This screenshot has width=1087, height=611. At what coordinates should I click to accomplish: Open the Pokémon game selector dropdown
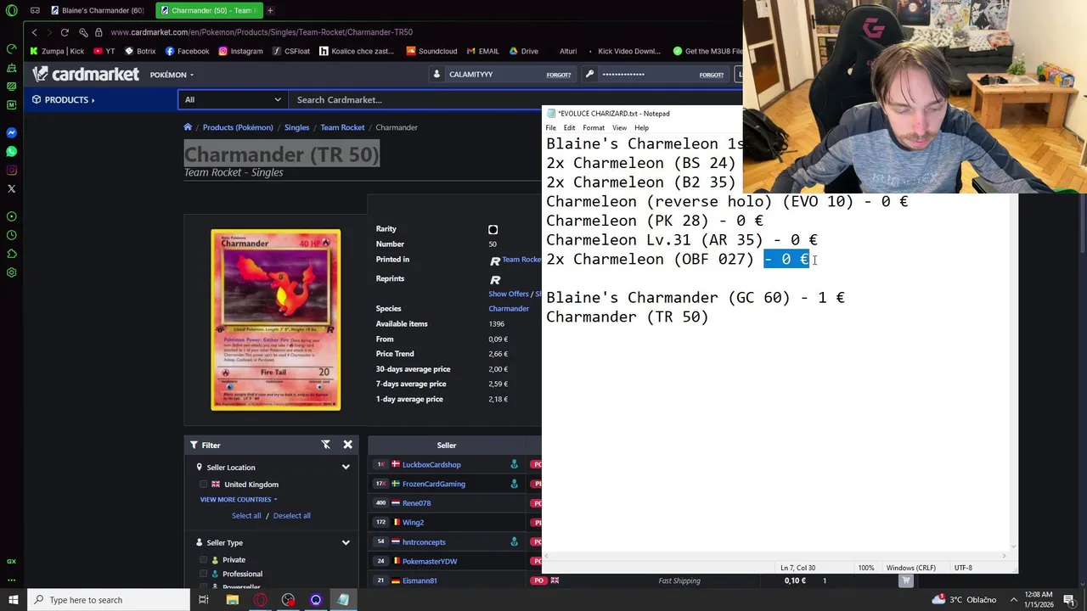coord(172,75)
